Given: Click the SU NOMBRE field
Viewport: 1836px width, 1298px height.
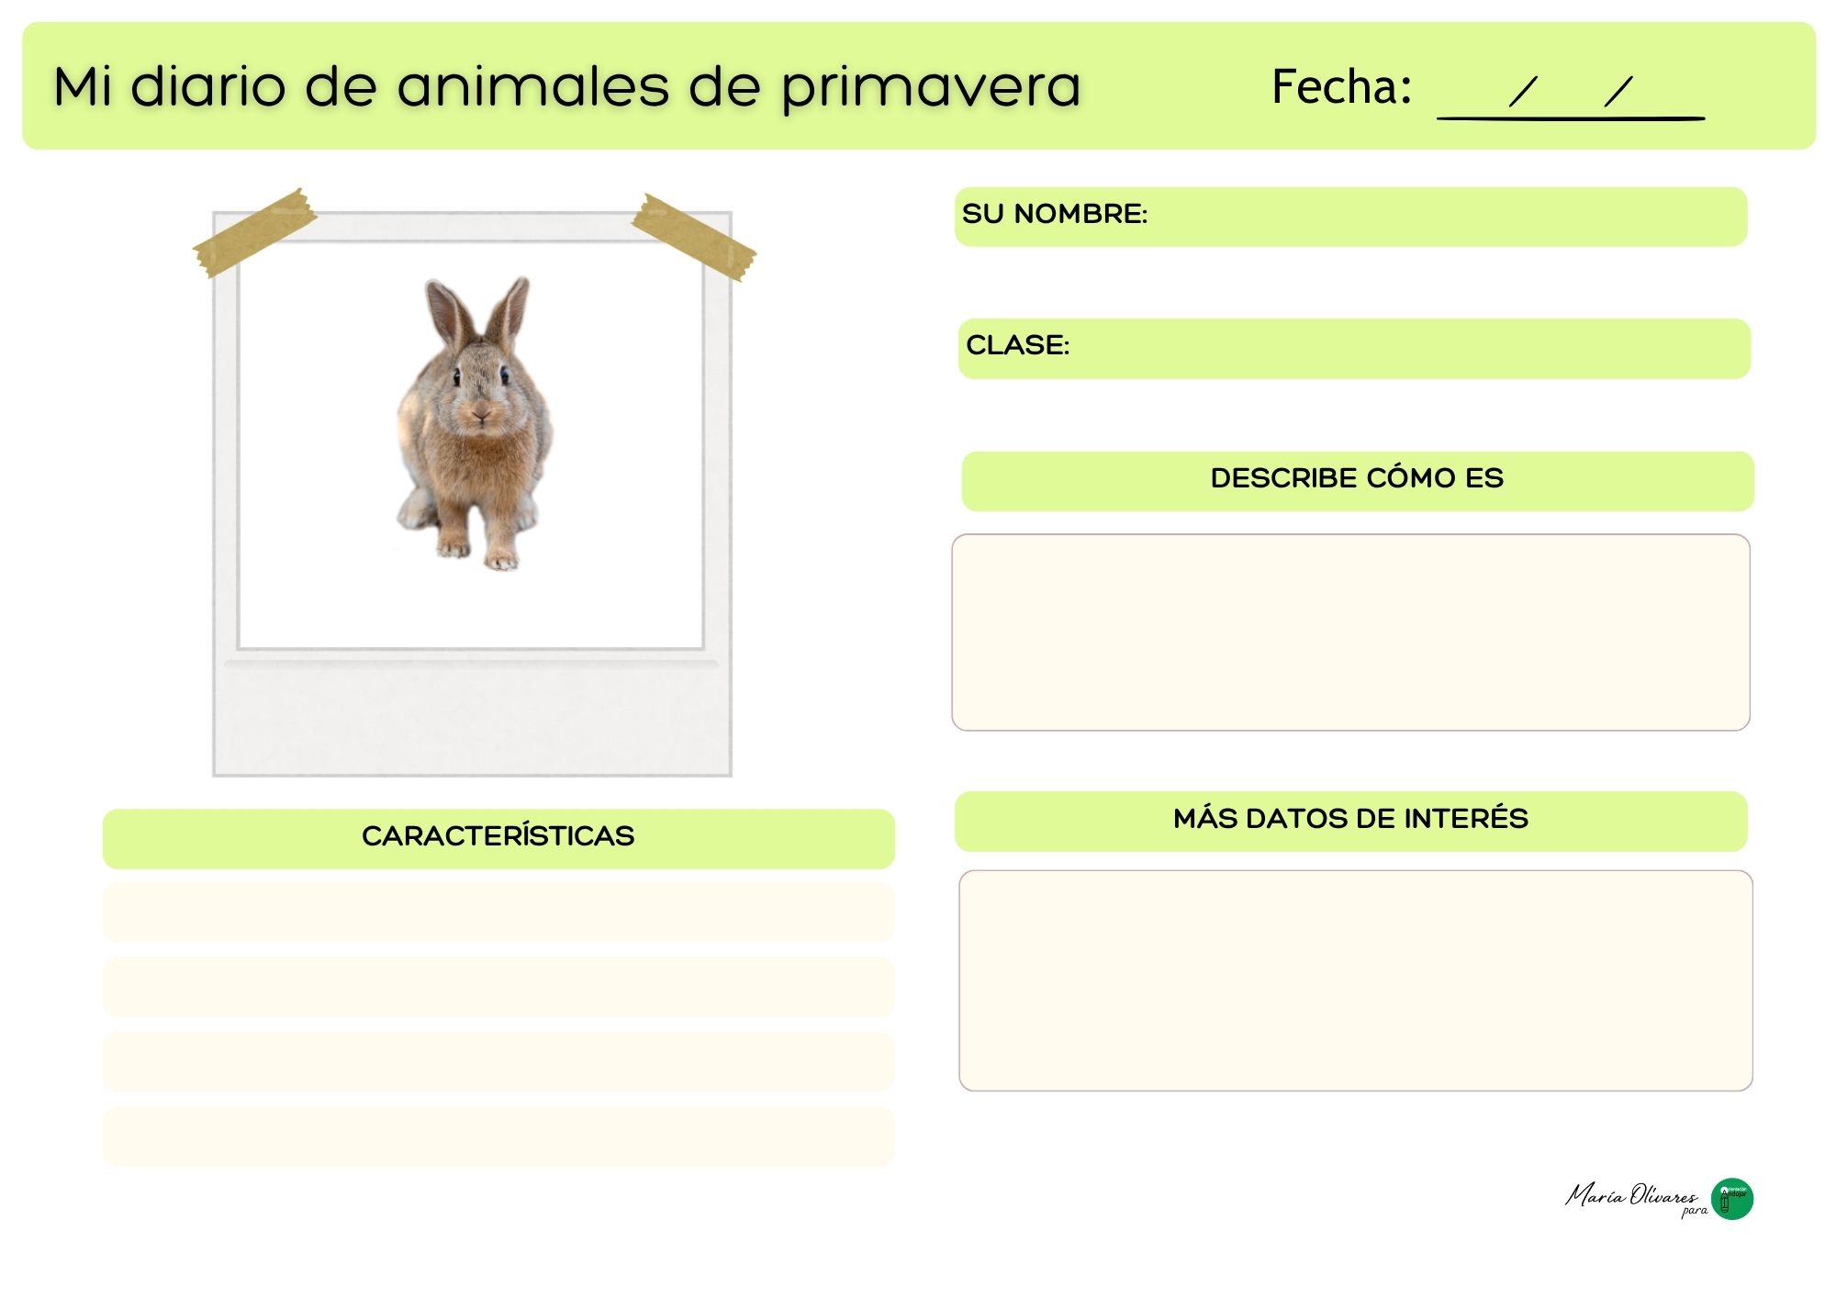Looking at the screenshot, I should coord(1350,217).
